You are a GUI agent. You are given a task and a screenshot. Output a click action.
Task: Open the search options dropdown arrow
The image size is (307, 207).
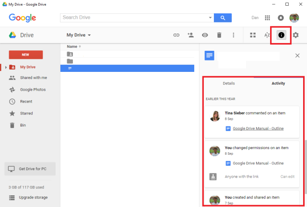210,18
